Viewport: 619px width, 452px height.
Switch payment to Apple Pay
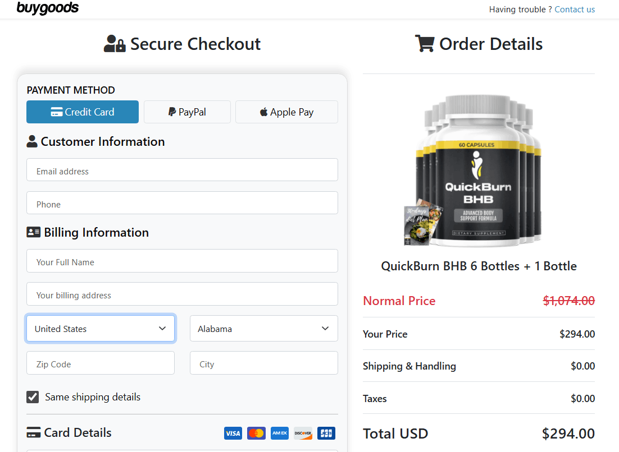coord(286,112)
